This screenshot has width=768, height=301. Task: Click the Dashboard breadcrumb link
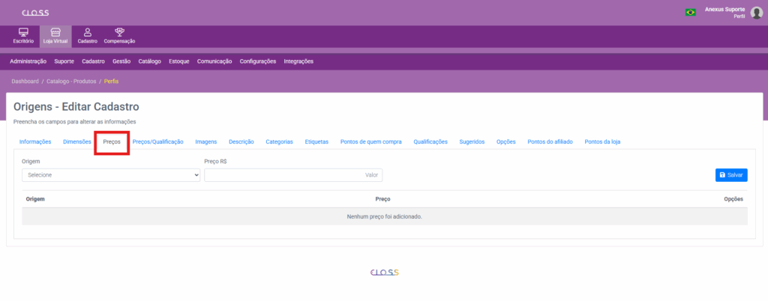coord(25,81)
